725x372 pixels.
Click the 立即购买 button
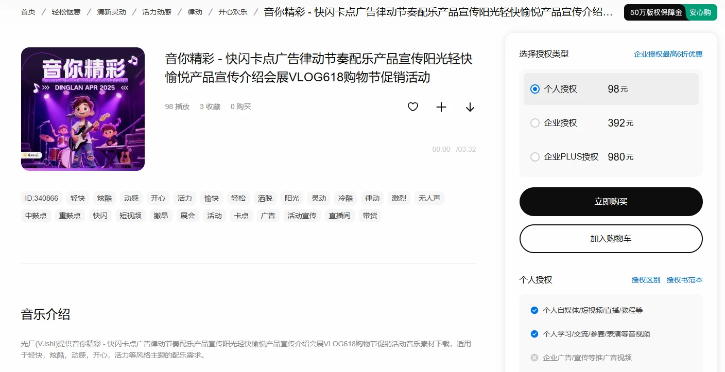[611, 202]
